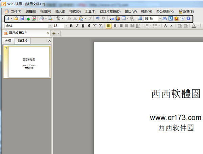Open the 帮助(H) menu
The height and width of the screenshot is (154, 203).
(146, 12)
